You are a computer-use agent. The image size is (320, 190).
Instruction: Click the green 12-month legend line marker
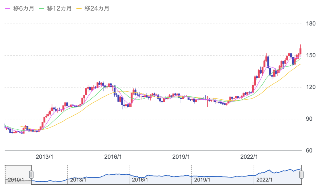[41, 9]
